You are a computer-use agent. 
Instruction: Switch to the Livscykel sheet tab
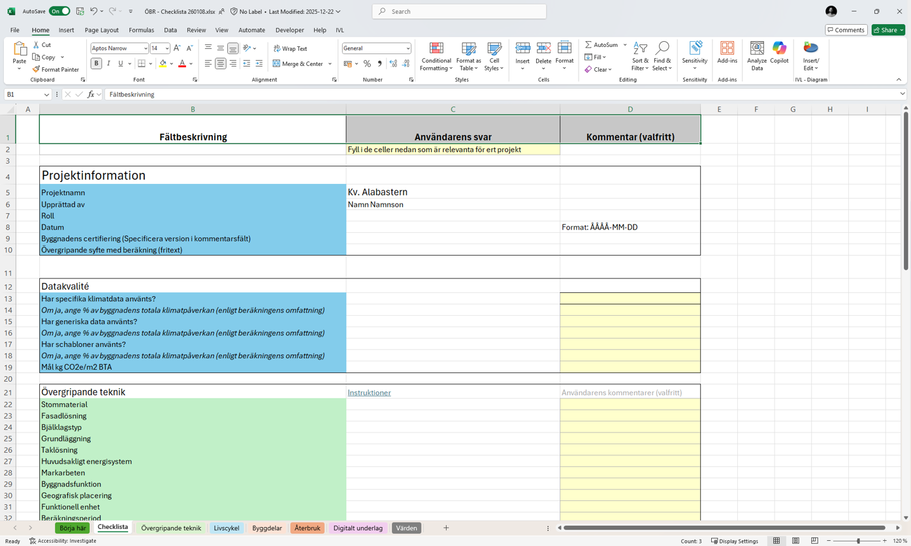point(227,528)
